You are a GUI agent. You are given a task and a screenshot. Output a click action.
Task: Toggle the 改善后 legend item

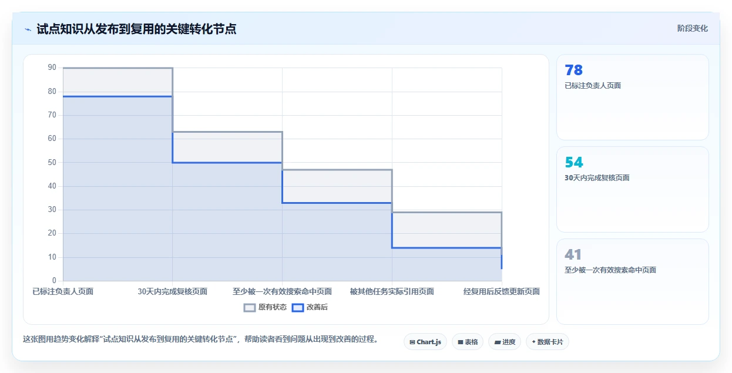(x=310, y=307)
